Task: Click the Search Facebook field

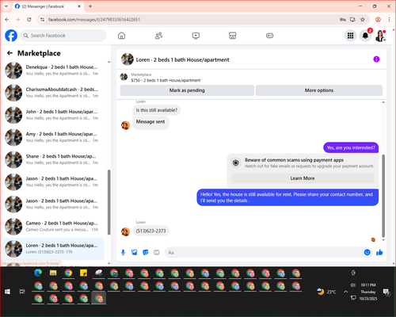Action: click(x=63, y=36)
